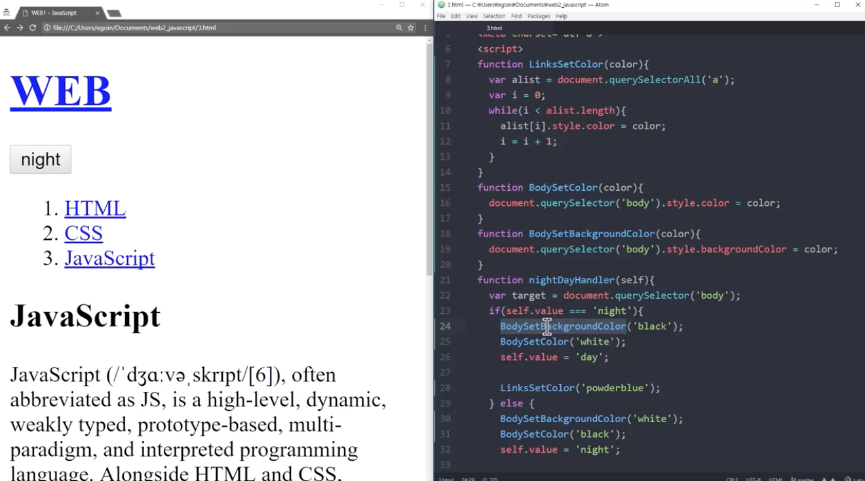The height and width of the screenshot is (481, 865).
Task: Click 'LinksSetColor' in the function definition on line 7
Action: click(566, 64)
